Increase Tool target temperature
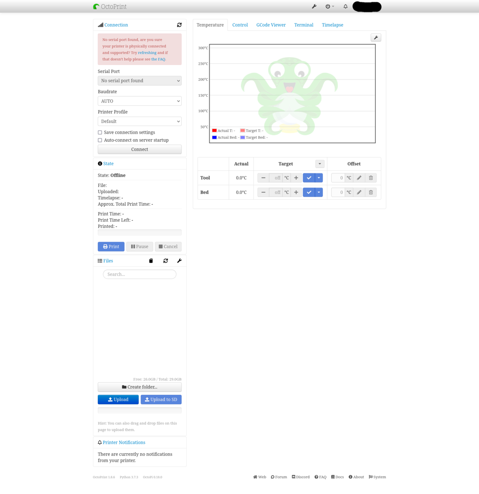The height and width of the screenshot is (494, 479). pyautogui.click(x=296, y=178)
